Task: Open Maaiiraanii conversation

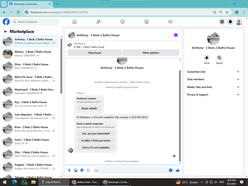Action: tap(30, 91)
